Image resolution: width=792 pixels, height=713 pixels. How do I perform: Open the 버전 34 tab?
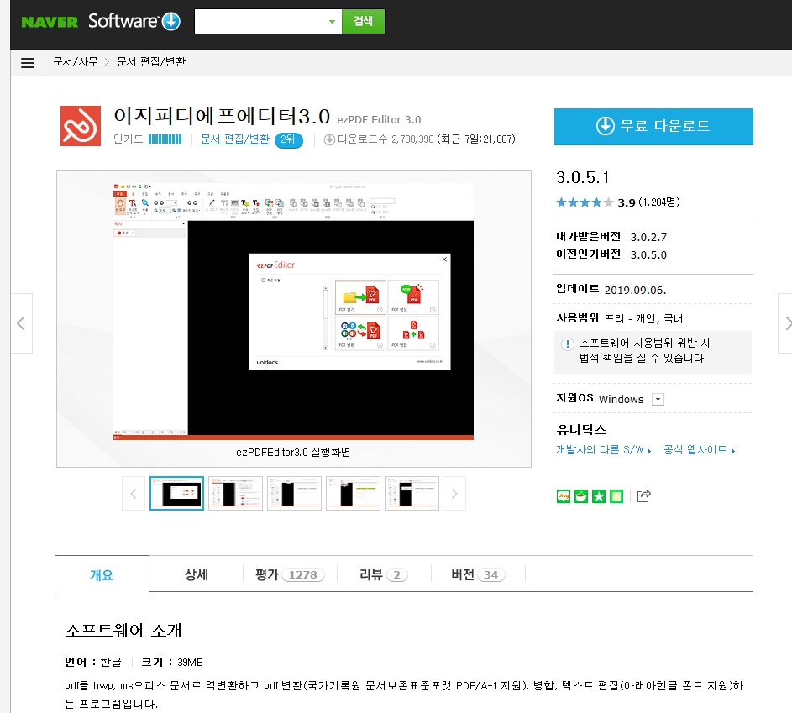click(x=478, y=574)
